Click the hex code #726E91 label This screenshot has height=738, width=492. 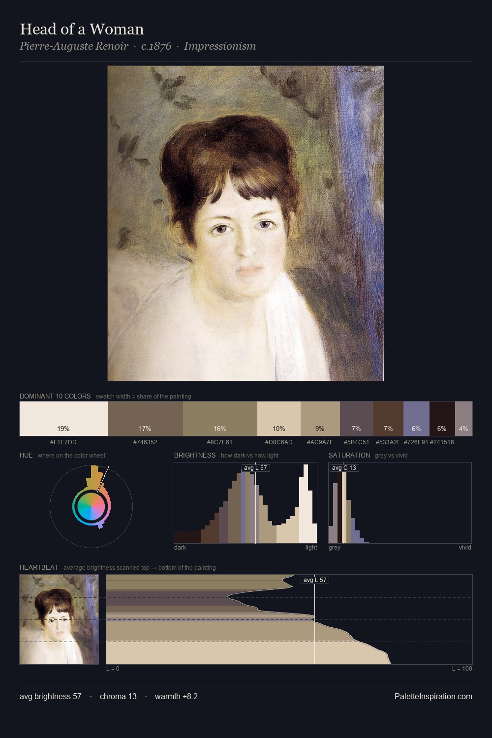[x=416, y=442]
